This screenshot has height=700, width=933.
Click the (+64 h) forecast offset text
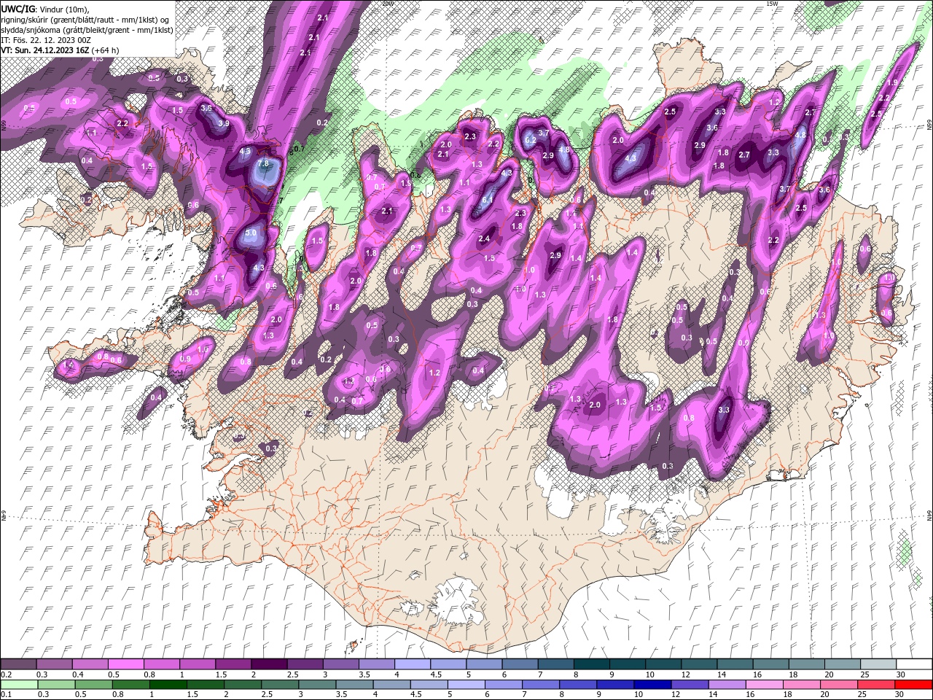coord(106,50)
